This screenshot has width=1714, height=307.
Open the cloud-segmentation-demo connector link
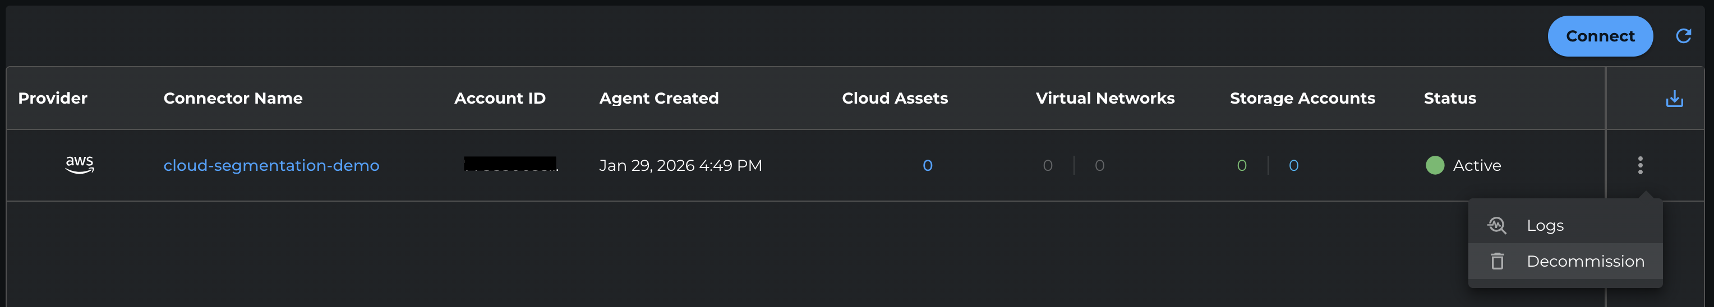pos(271,165)
